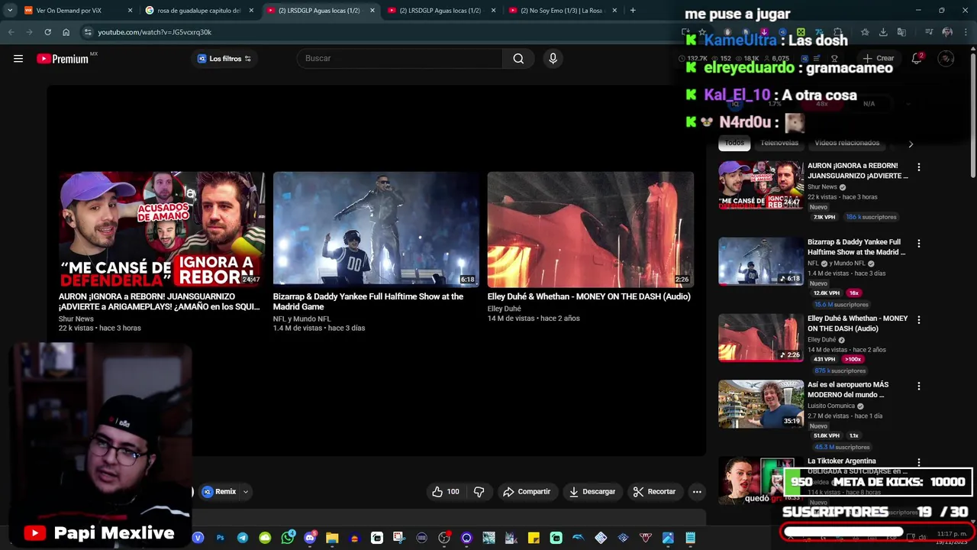Dislike the video with thumbs down

(479, 492)
